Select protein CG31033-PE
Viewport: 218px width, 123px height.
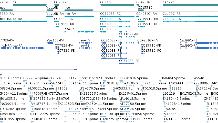click(114, 53)
